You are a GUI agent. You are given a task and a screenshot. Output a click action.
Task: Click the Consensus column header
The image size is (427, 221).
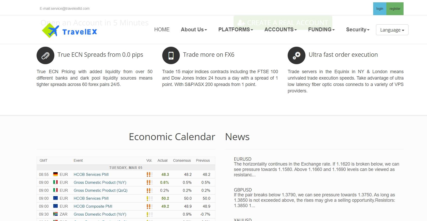click(182, 160)
